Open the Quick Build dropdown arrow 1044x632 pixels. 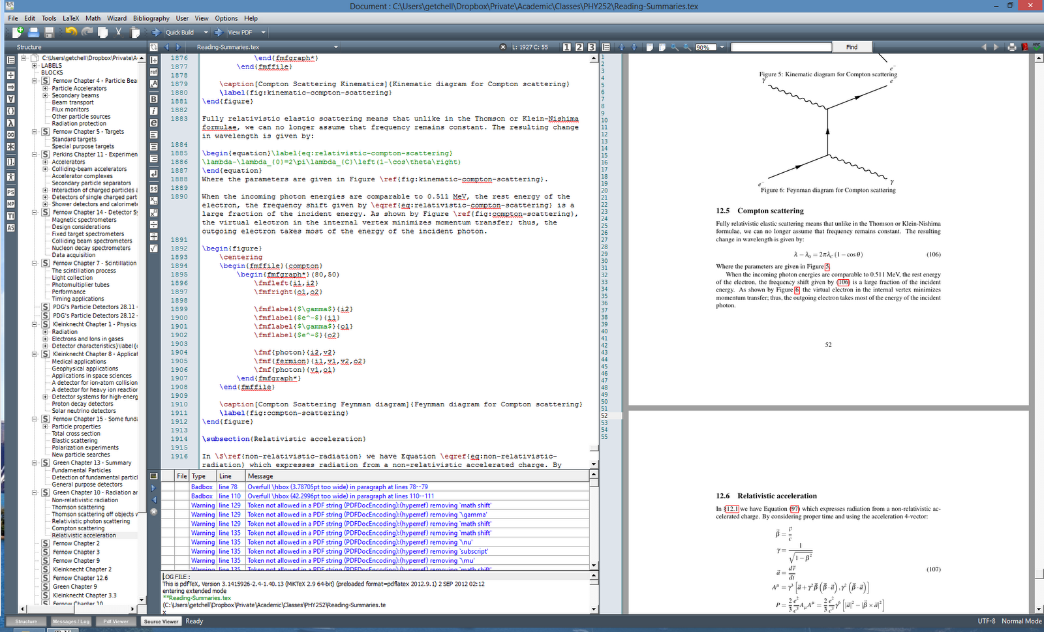(x=206, y=32)
